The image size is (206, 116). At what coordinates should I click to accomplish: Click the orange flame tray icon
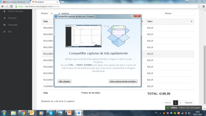(x=164, y=113)
